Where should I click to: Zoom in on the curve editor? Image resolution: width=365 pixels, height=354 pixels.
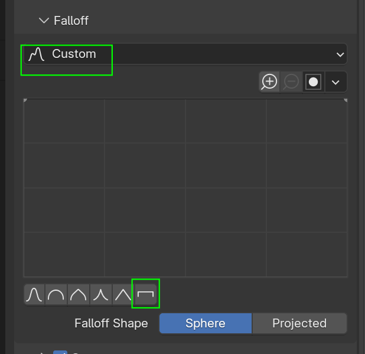coord(269,82)
